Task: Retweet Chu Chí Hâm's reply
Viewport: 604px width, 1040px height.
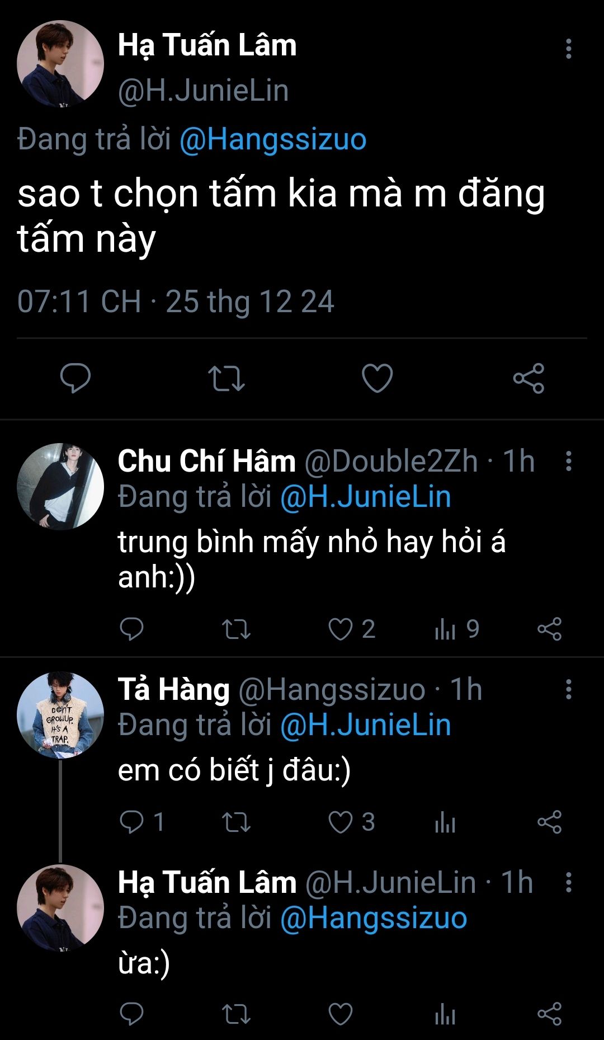Action: tap(236, 629)
